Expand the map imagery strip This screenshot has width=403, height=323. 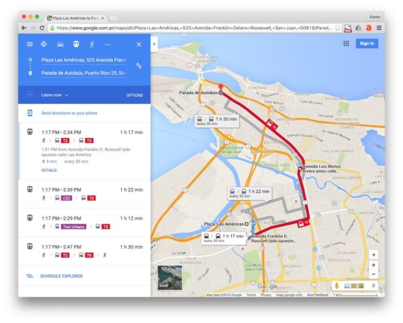(373, 286)
